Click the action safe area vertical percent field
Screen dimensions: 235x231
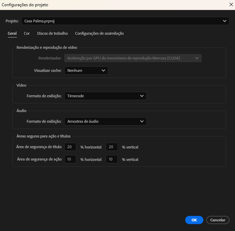pyautogui.click(x=112, y=159)
